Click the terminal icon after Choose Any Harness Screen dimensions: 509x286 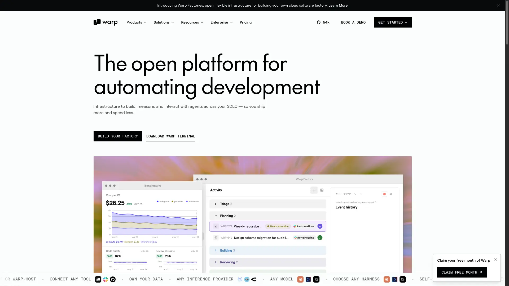pyautogui.click(x=395, y=279)
